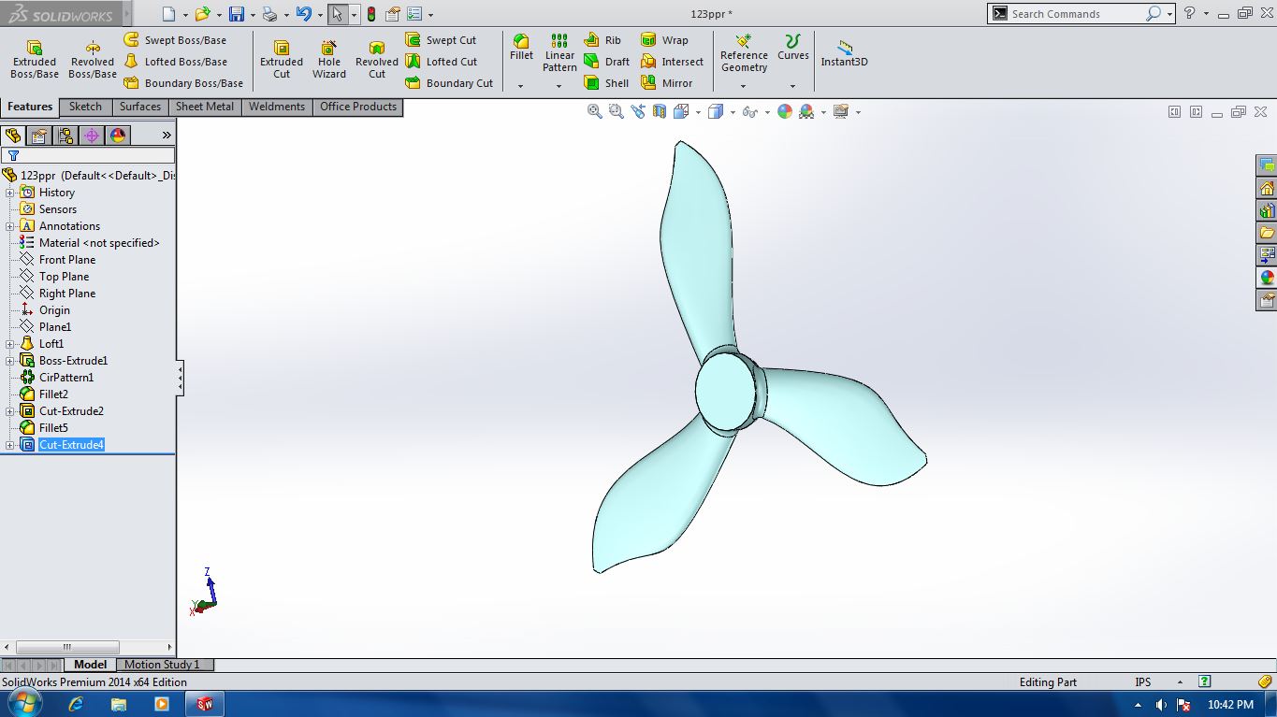Expand the Loft1 feature node
Viewport: 1277px width, 717px height.
coord(10,344)
